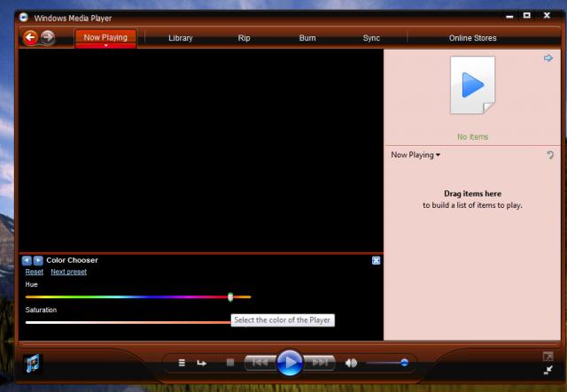Maximize the Windows Media Player window
This screenshot has width=567, height=392.
pos(527,16)
